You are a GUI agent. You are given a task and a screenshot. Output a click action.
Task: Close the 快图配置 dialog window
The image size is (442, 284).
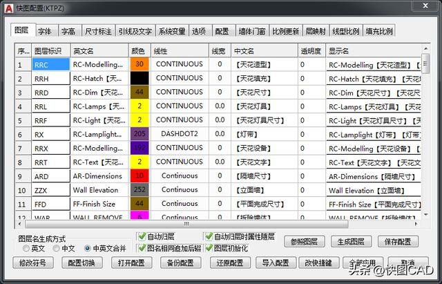click(425, 6)
